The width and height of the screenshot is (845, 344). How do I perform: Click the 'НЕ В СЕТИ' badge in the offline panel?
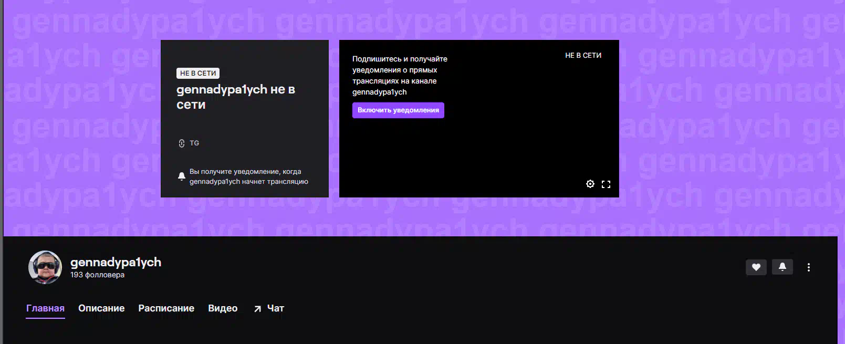pyautogui.click(x=198, y=73)
